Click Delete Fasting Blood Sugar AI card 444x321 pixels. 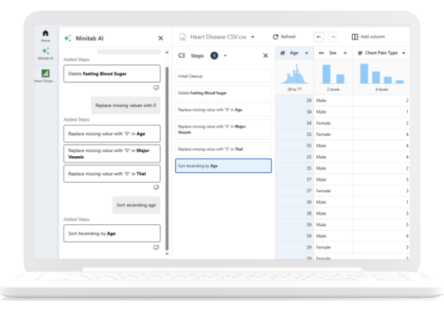click(112, 74)
